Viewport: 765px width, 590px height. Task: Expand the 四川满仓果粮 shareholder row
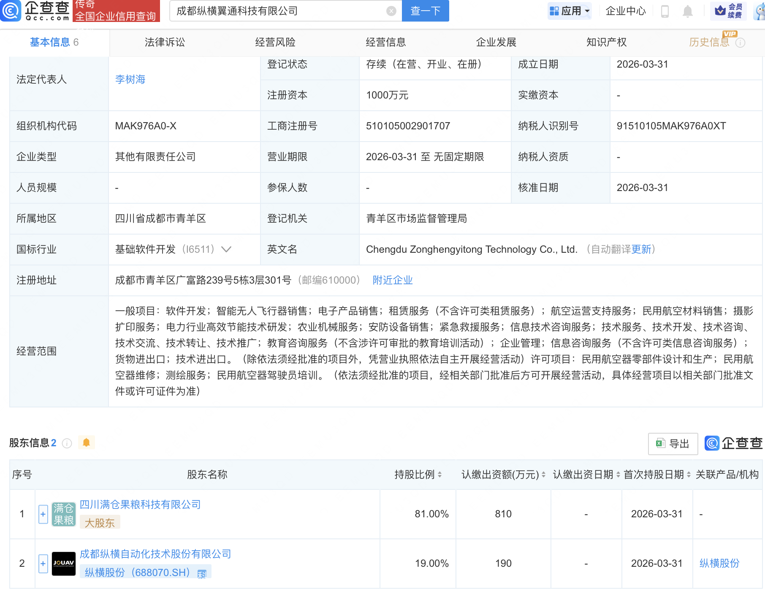tap(43, 514)
